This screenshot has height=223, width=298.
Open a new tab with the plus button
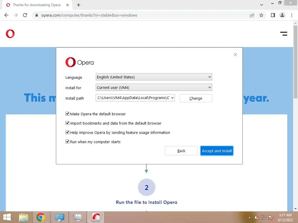[x=79, y=5]
